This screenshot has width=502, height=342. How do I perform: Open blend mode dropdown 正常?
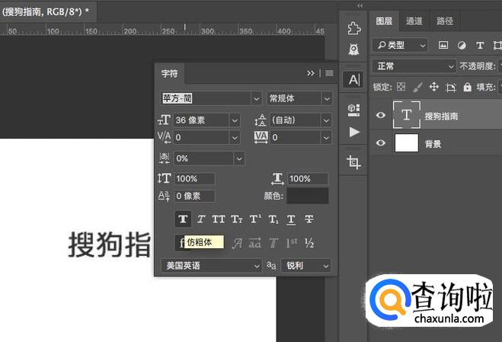pos(414,66)
